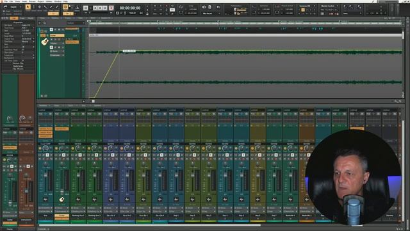The height and width of the screenshot is (231, 410).
Task: Click waveform icon on Backing Vox 1 strip
Action: click(x=78, y=200)
